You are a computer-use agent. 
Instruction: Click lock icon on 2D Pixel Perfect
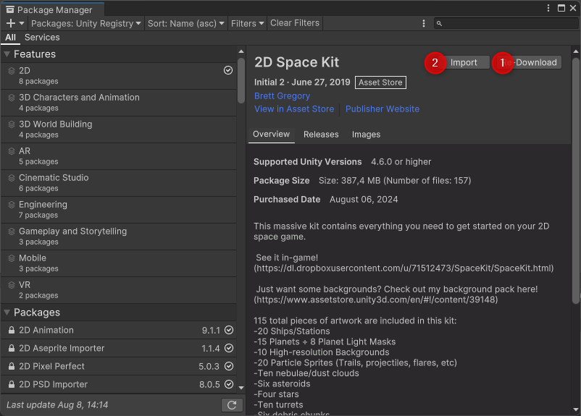[12, 366]
